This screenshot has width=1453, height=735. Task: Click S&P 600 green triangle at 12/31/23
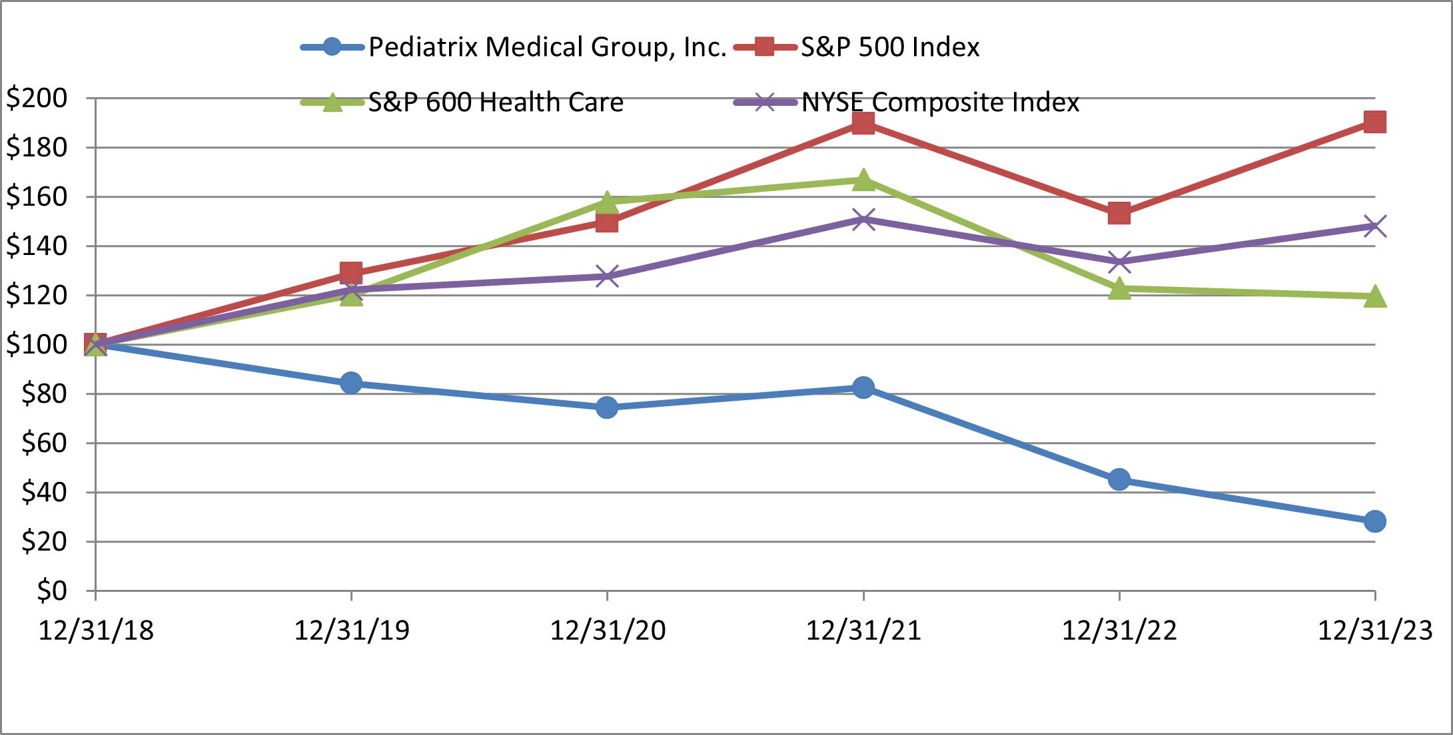1374,297
